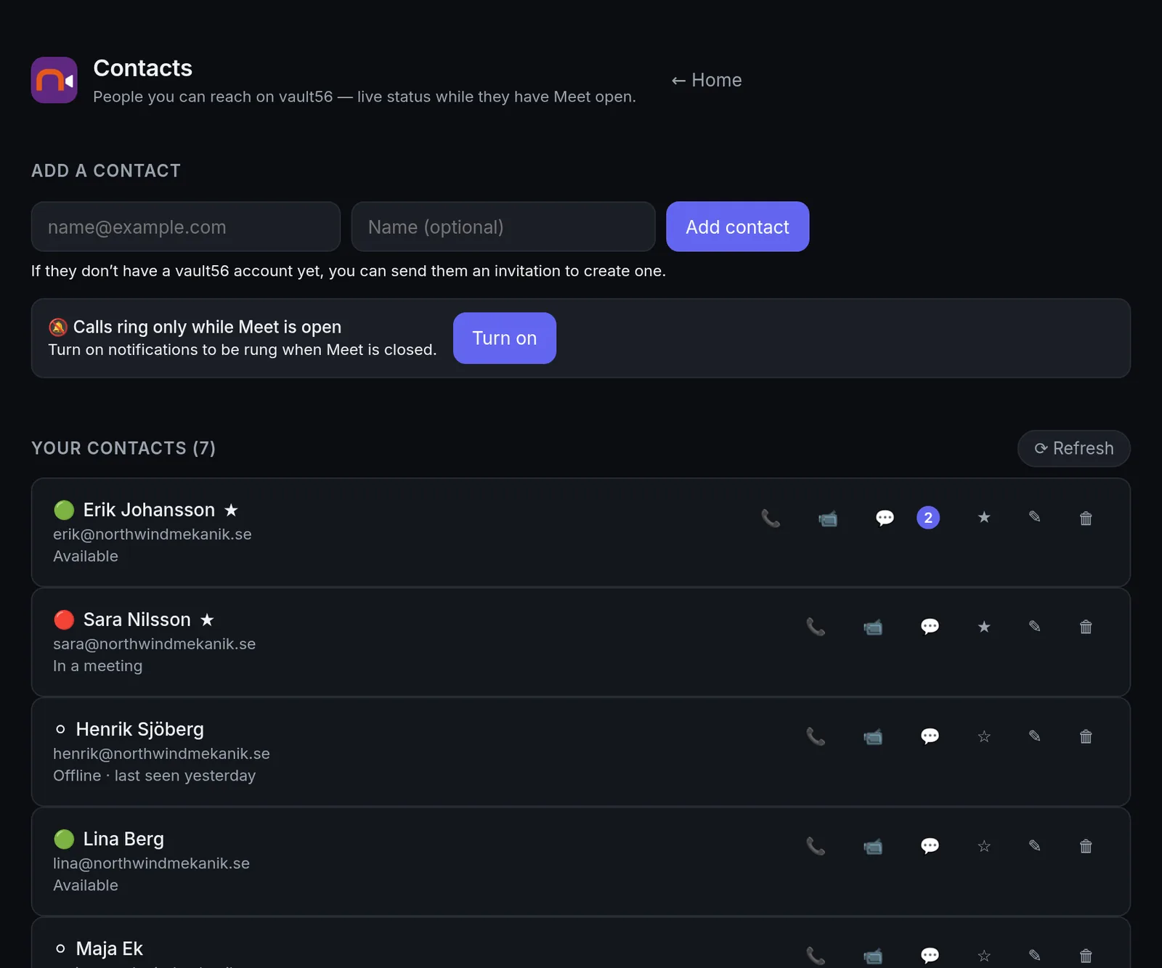1162x968 pixels.
Task: Message Henrik Sjöberg via chat icon
Action: pyautogui.click(x=930, y=736)
